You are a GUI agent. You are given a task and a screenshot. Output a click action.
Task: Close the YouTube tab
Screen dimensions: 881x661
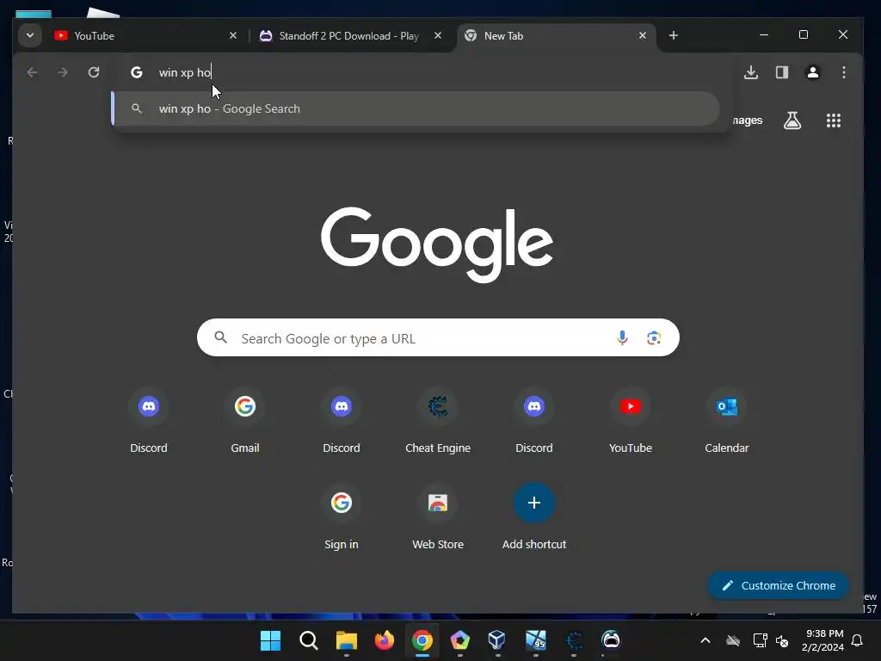(233, 35)
